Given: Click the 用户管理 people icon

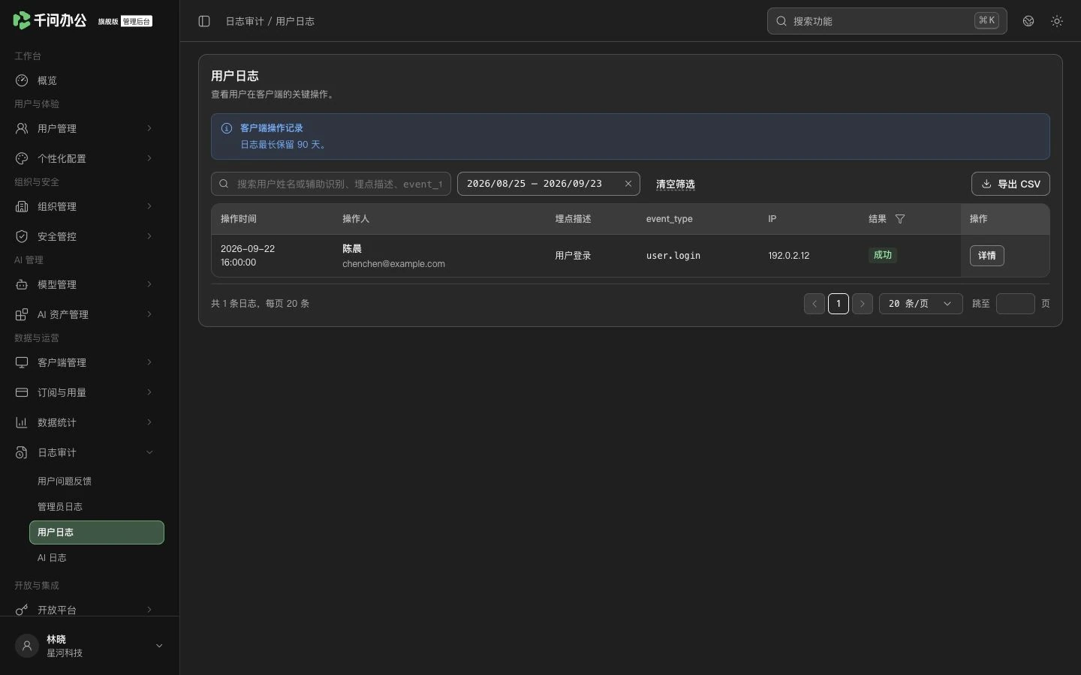Looking at the screenshot, I should coord(22,128).
